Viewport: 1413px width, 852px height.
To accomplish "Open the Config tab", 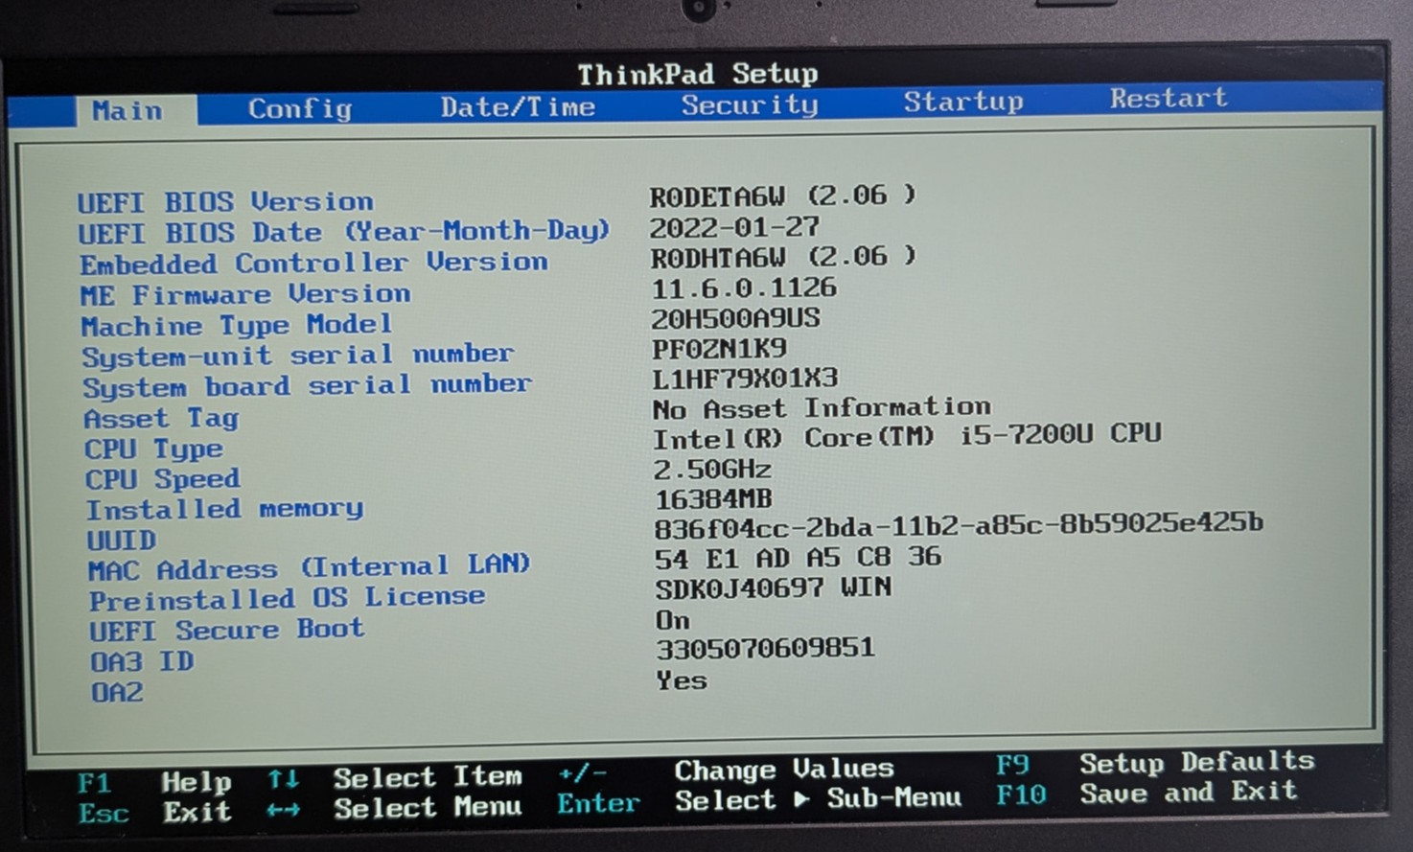I will click(300, 108).
